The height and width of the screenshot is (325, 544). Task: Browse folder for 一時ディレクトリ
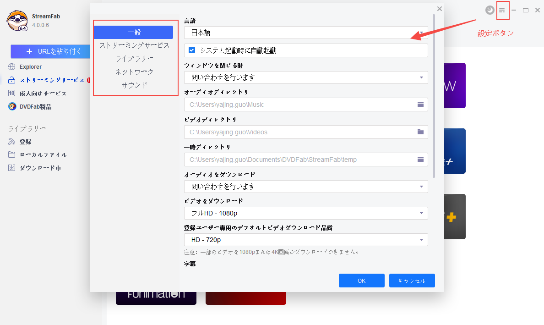click(x=420, y=160)
